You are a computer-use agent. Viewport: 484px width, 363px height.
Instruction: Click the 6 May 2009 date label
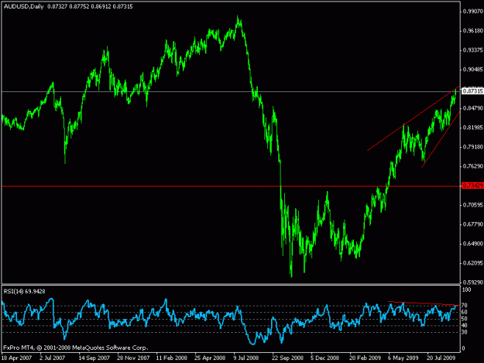[x=403, y=358]
